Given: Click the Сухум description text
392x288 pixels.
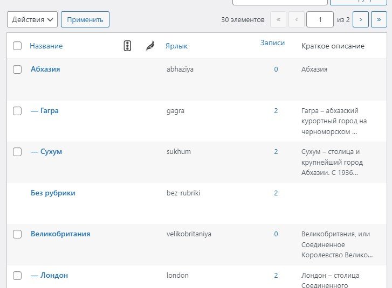Looking at the screenshot, I should click(332, 162).
